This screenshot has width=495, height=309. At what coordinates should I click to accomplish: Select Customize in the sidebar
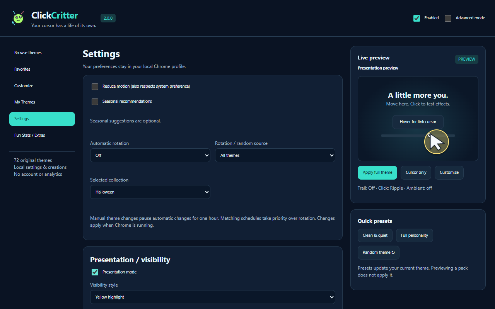[42, 86]
